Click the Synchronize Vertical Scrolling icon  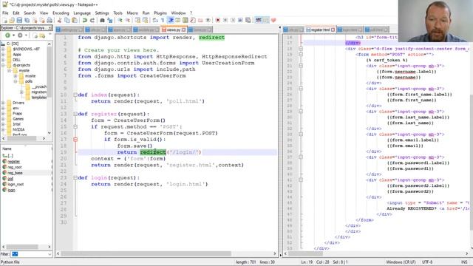pyautogui.click(x=137, y=20)
